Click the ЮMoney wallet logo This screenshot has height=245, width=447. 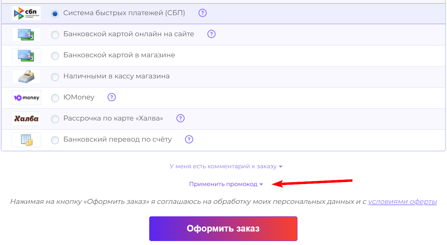(26, 97)
